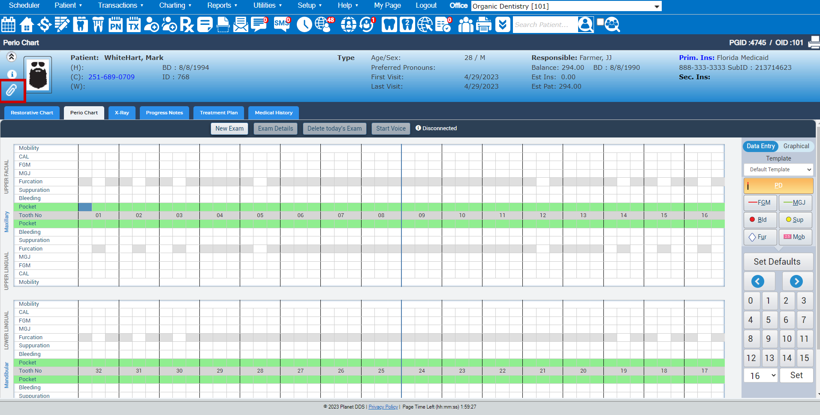Click inside the Search Patient field

(x=545, y=25)
